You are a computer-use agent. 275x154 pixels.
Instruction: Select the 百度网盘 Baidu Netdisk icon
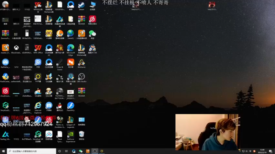(49, 136)
